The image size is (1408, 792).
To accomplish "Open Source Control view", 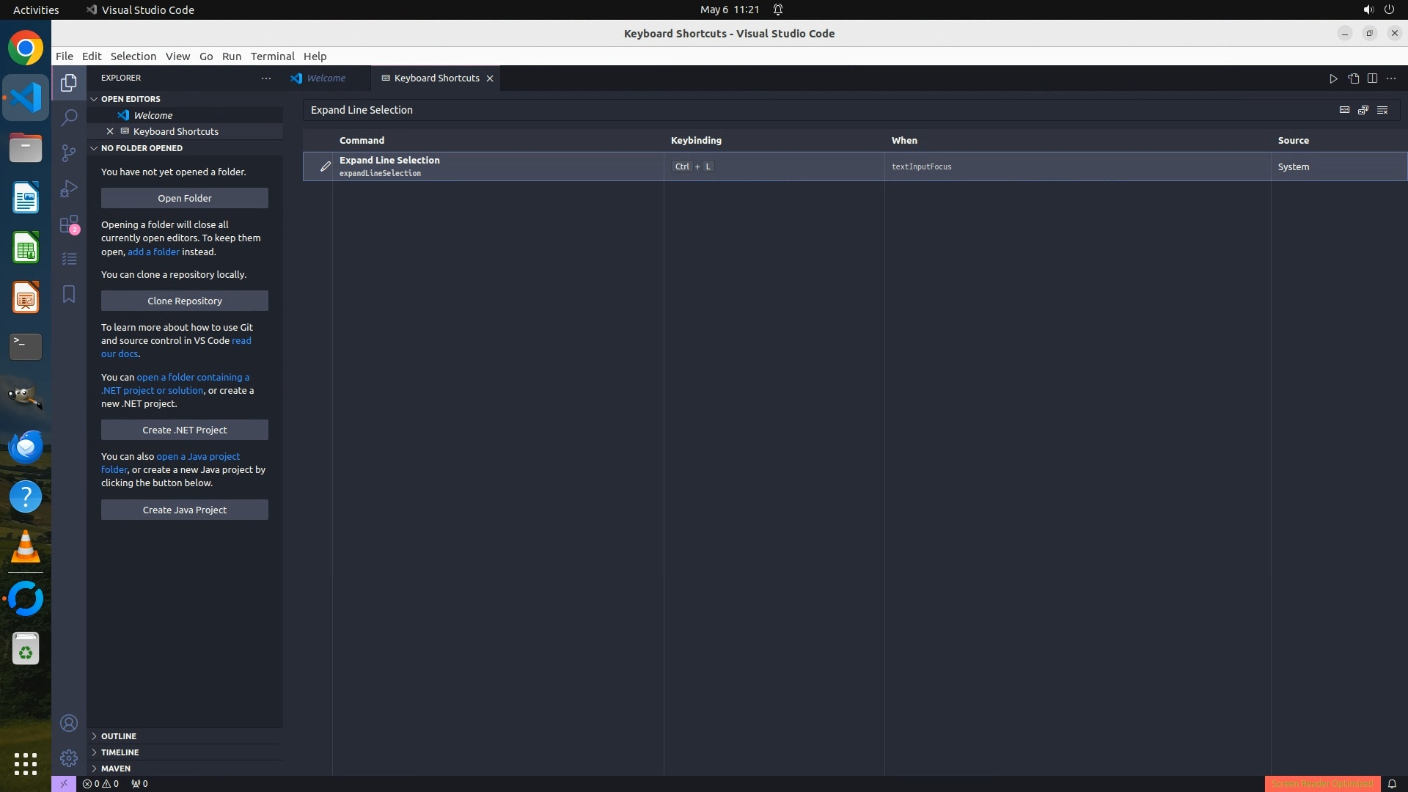I will [69, 153].
